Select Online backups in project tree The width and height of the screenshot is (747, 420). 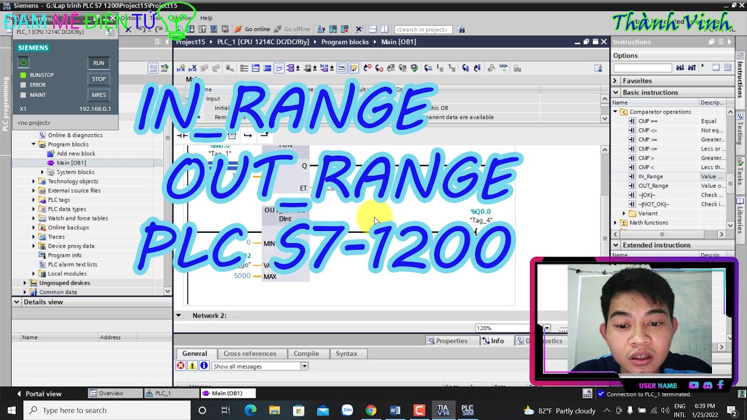(68, 228)
